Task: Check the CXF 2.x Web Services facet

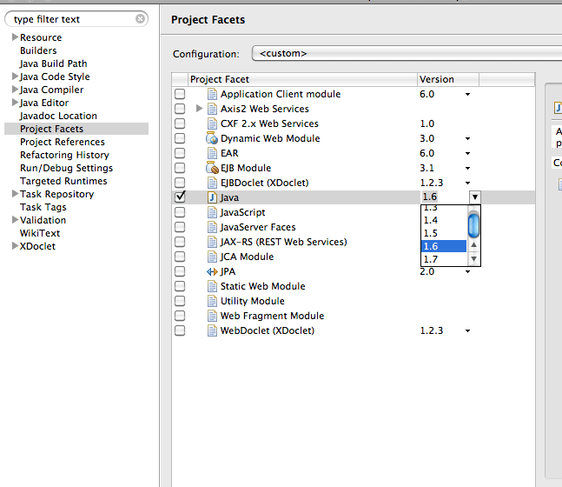Action: point(180,123)
